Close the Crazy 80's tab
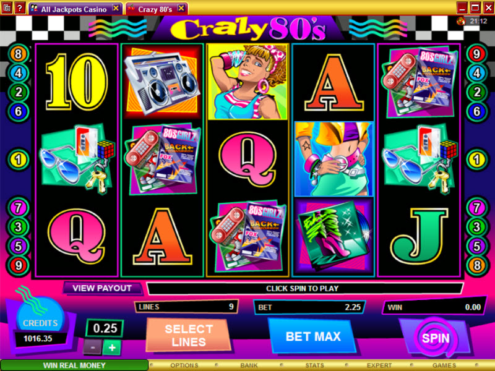Image resolution: width=495 pixels, height=371 pixels. click(x=181, y=8)
